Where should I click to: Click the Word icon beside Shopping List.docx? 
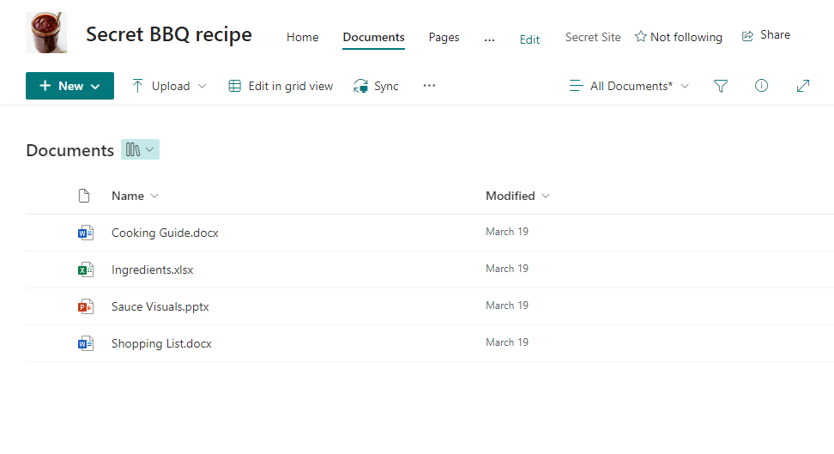(x=85, y=343)
